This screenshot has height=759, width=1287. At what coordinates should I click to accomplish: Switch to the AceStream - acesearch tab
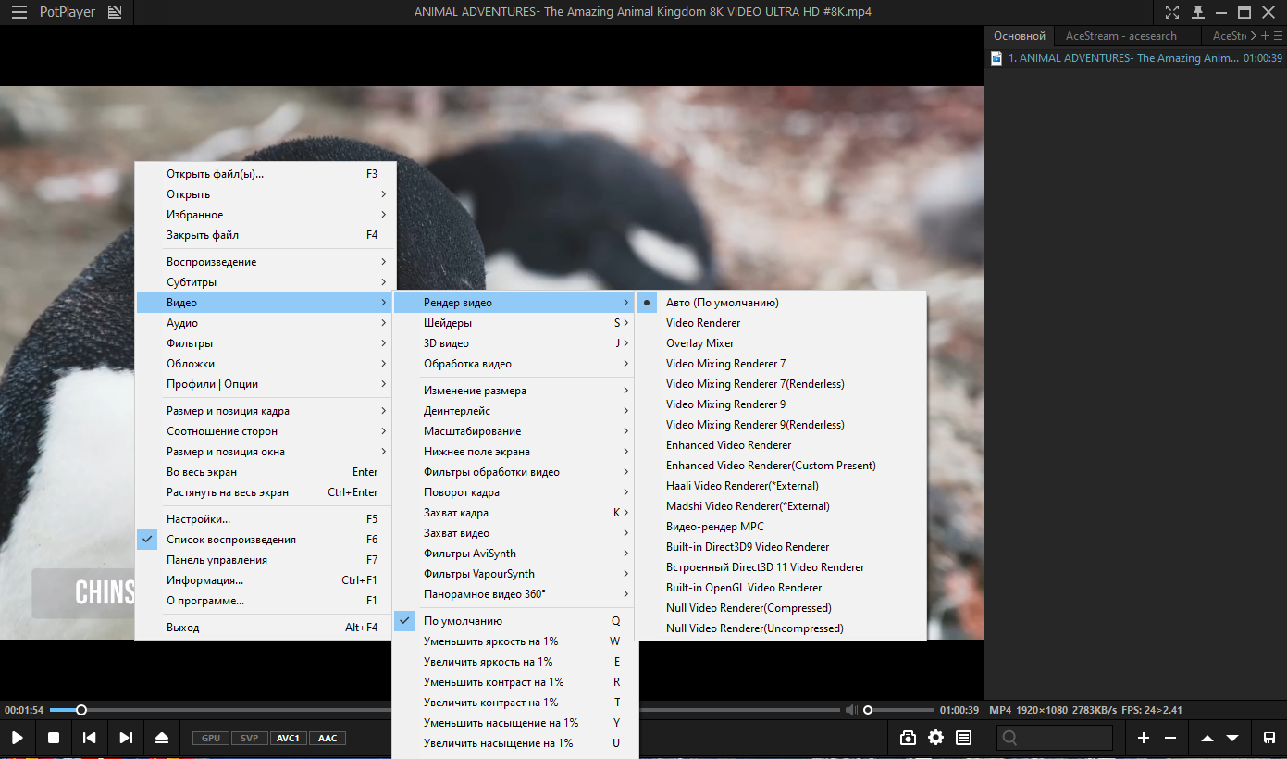coord(1121,36)
